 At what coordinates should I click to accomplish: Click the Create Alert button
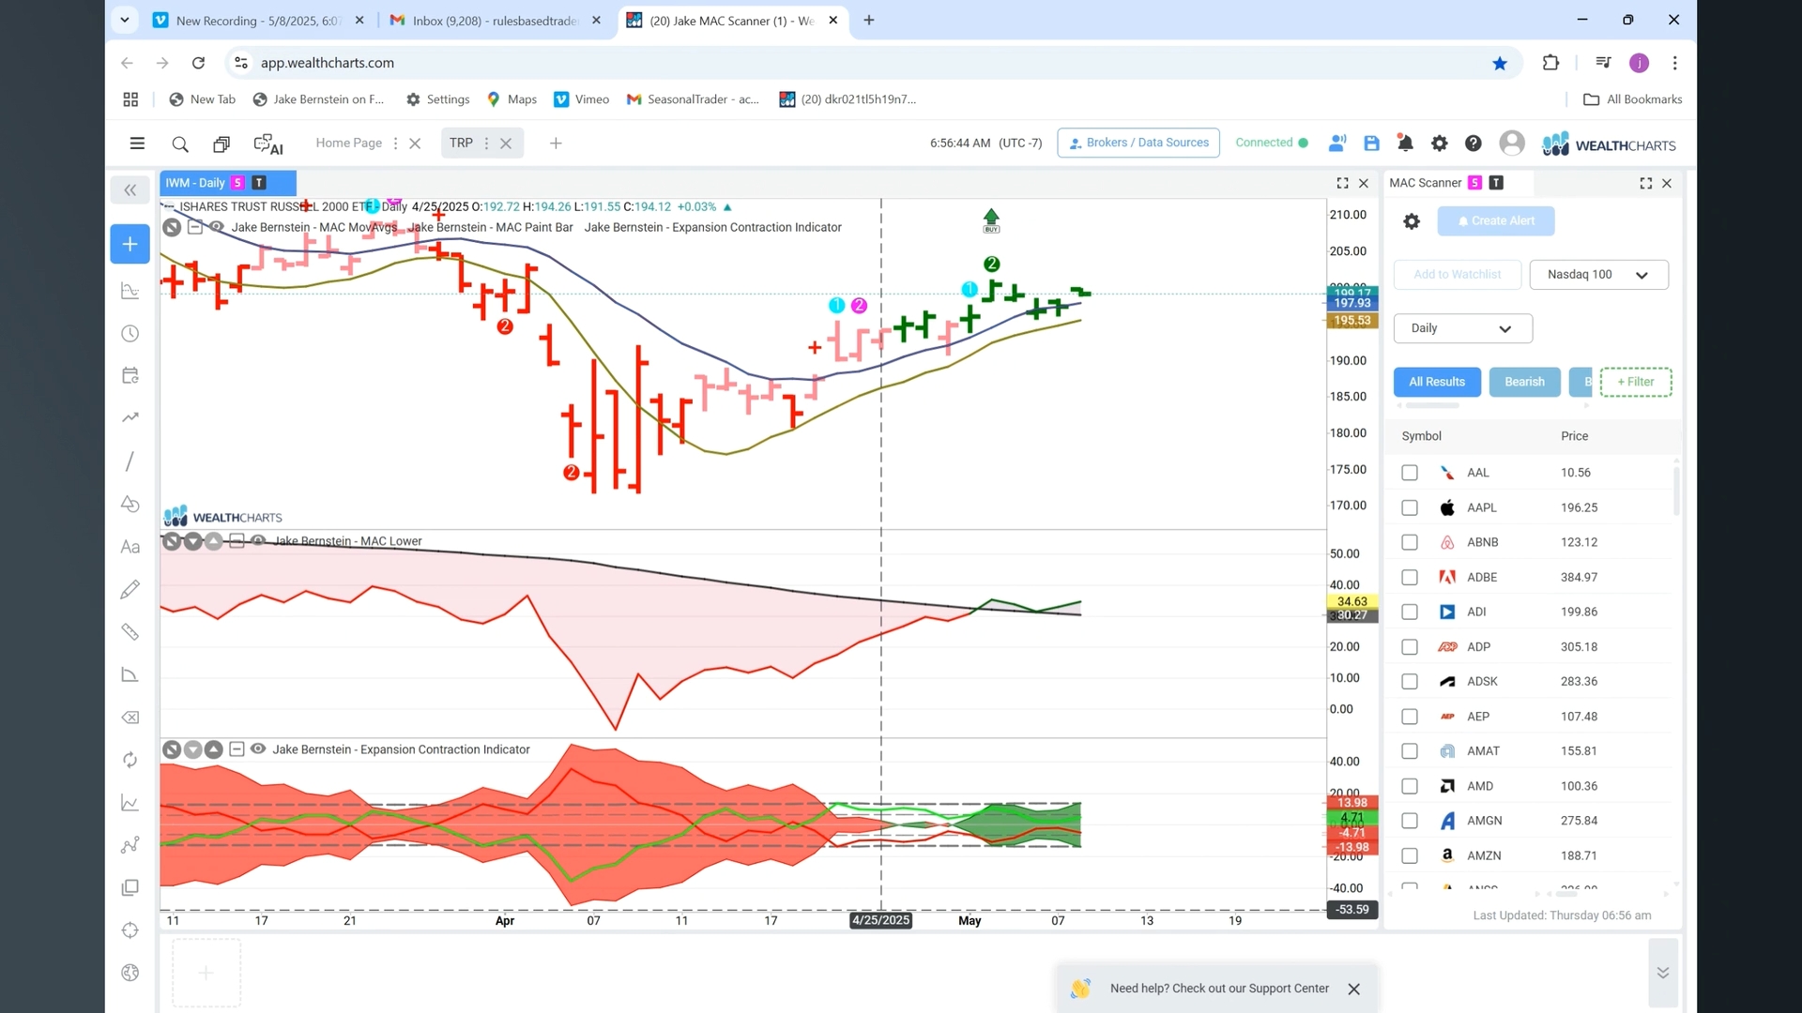point(1496,221)
